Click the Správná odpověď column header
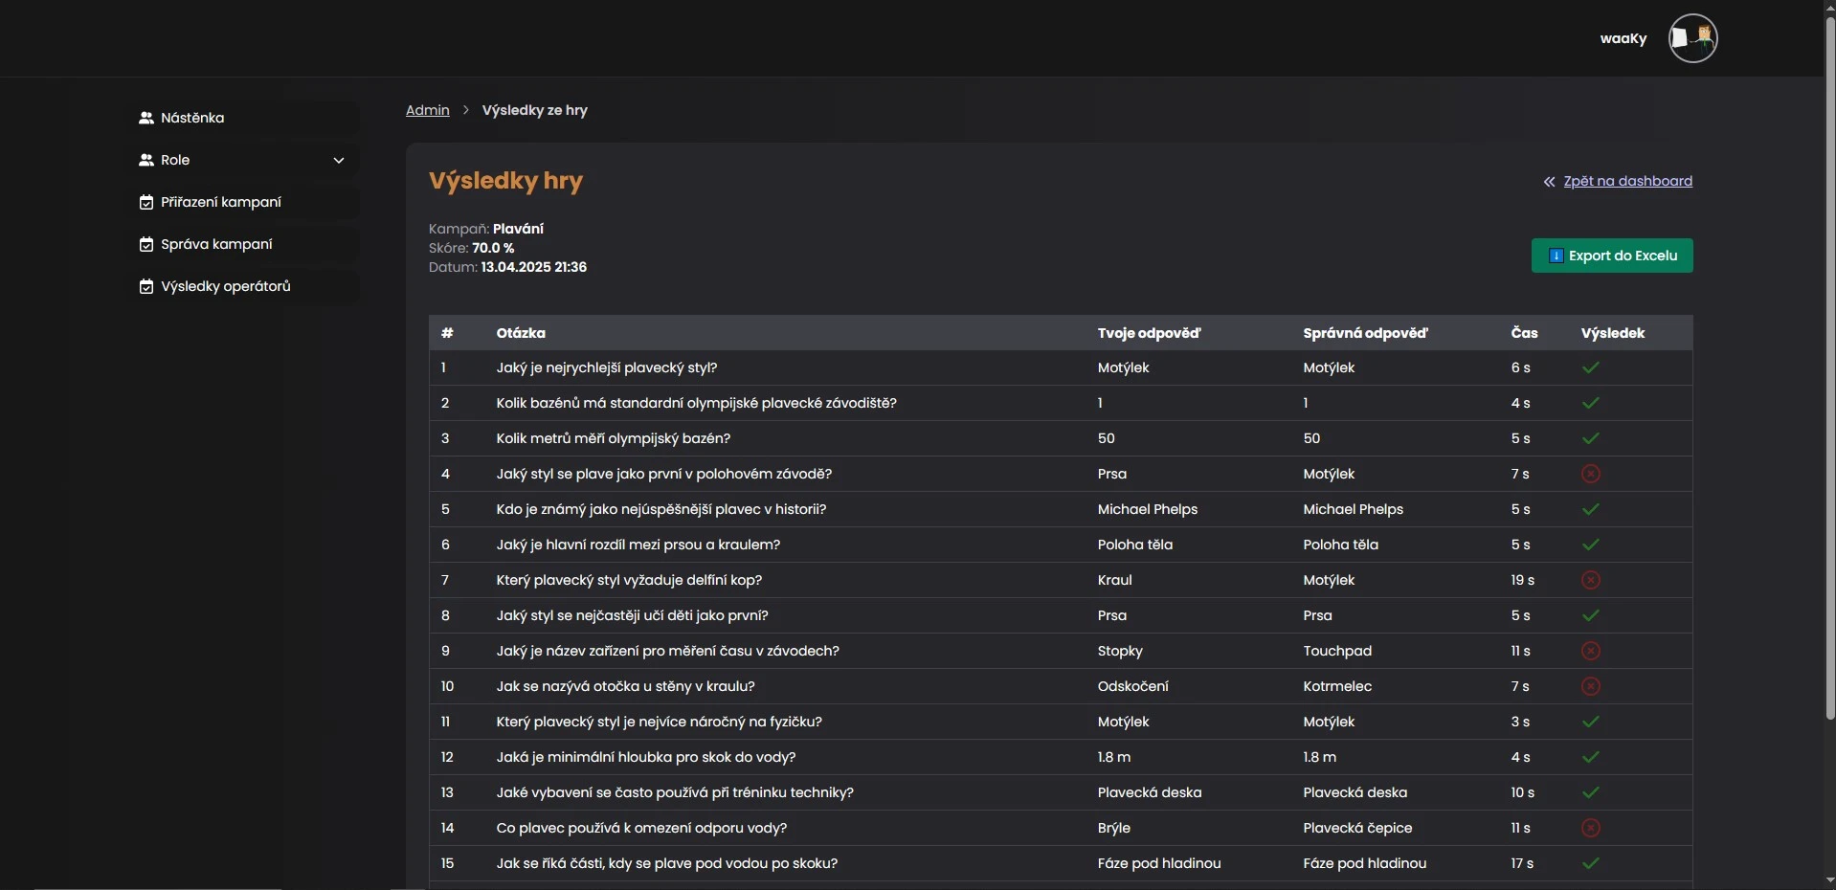The image size is (1836, 890). [1365, 333]
